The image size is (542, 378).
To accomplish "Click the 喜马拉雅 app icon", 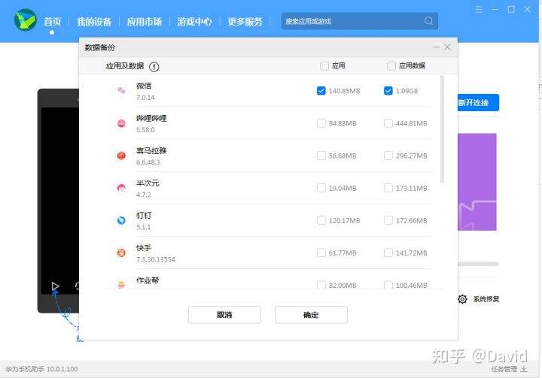I will coord(121,156).
